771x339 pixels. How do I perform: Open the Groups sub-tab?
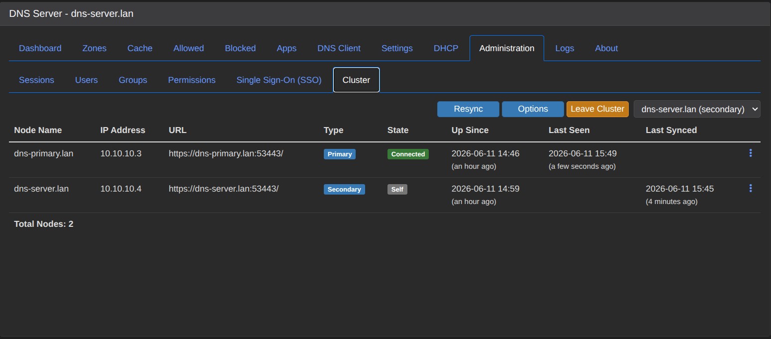(133, 80)
